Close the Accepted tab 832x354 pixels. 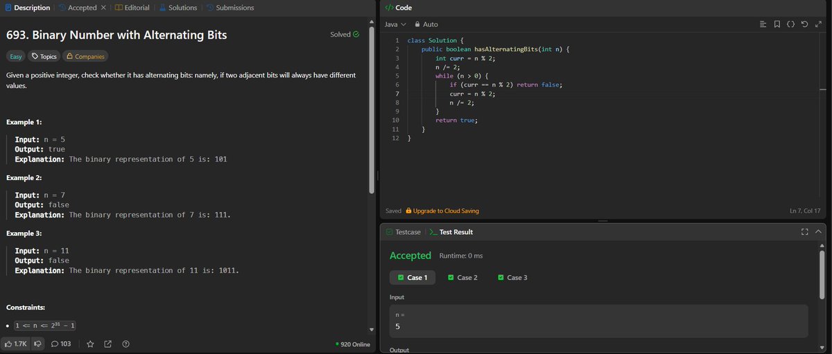(x=103, y=8)
